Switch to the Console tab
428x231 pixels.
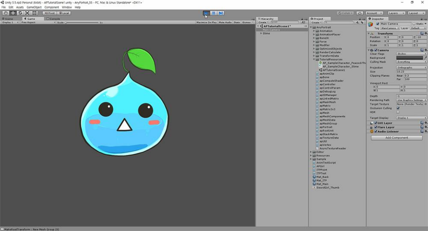[x=53, y=19]
